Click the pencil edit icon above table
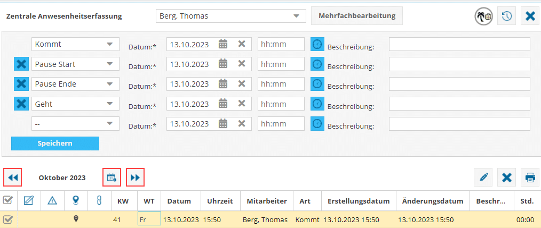541x228 pixels. pos(483,178)
